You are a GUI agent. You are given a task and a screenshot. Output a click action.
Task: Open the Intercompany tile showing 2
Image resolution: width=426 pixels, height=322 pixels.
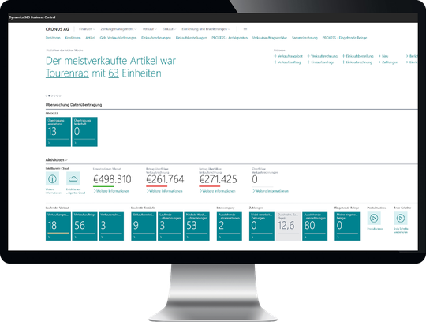coord(230,226)
